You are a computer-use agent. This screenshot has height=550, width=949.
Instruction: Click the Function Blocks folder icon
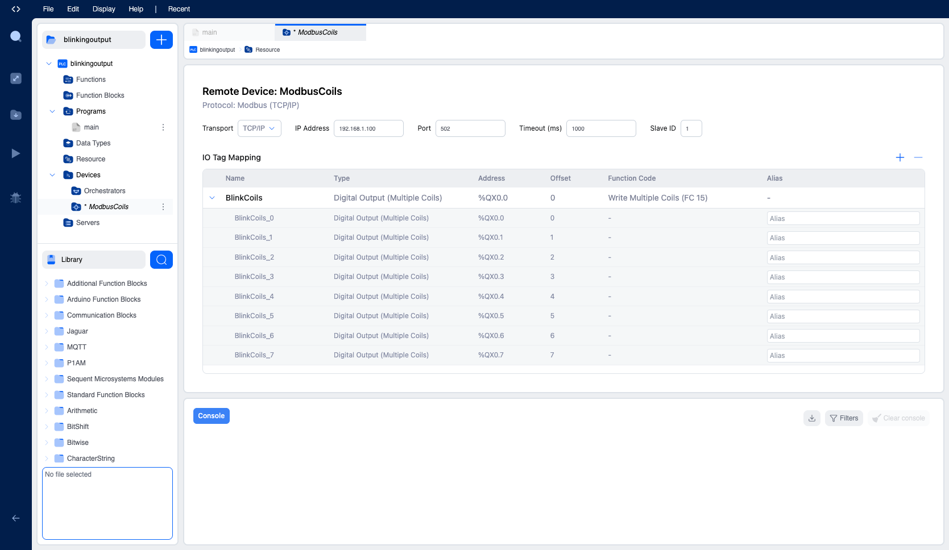(68, 95)
